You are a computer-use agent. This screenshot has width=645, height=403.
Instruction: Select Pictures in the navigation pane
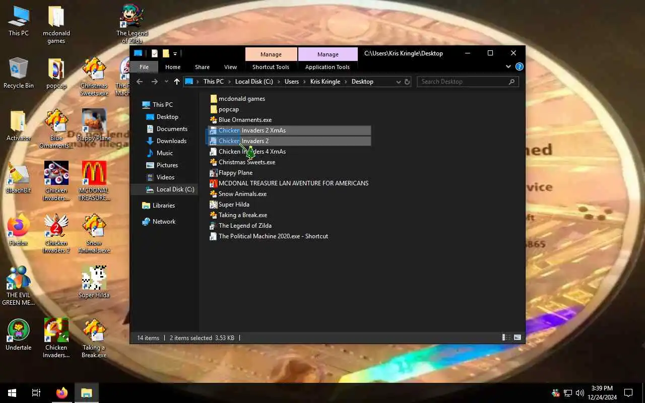tap(167, 165)
